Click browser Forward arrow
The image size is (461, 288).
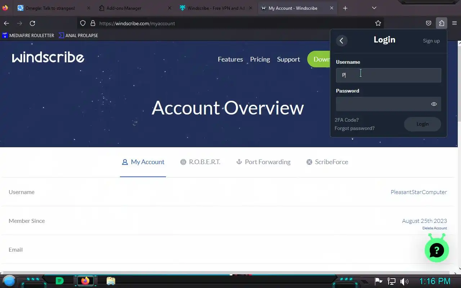coord(19,23)
